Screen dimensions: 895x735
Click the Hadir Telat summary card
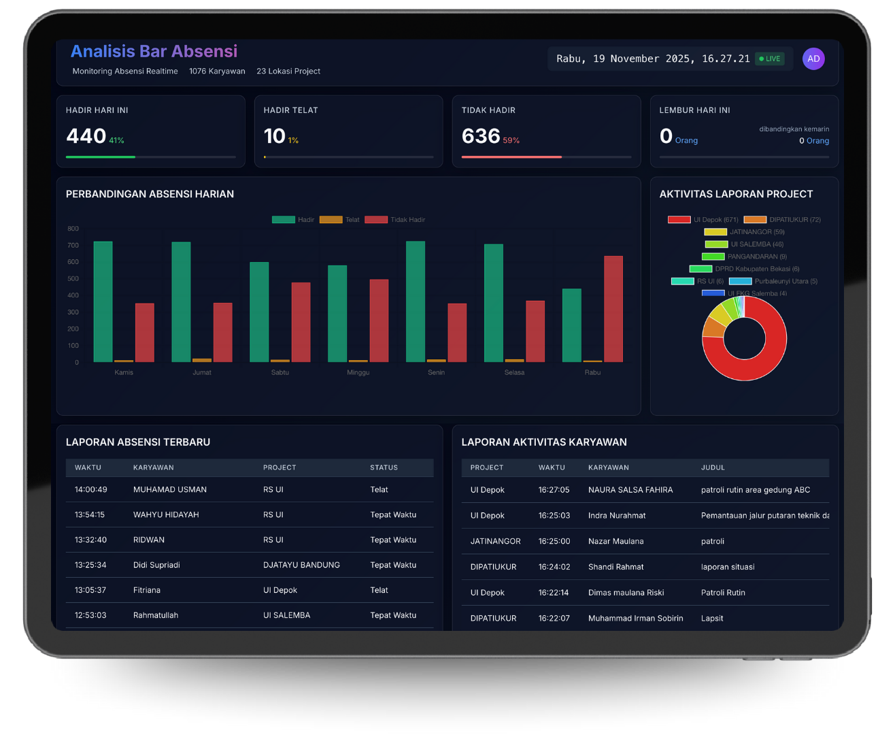(x=348, y=131)
